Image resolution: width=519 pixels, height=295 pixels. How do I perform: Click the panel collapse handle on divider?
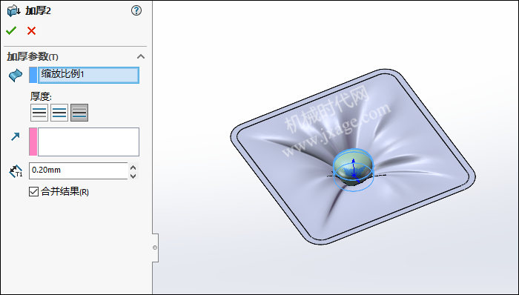155,248
